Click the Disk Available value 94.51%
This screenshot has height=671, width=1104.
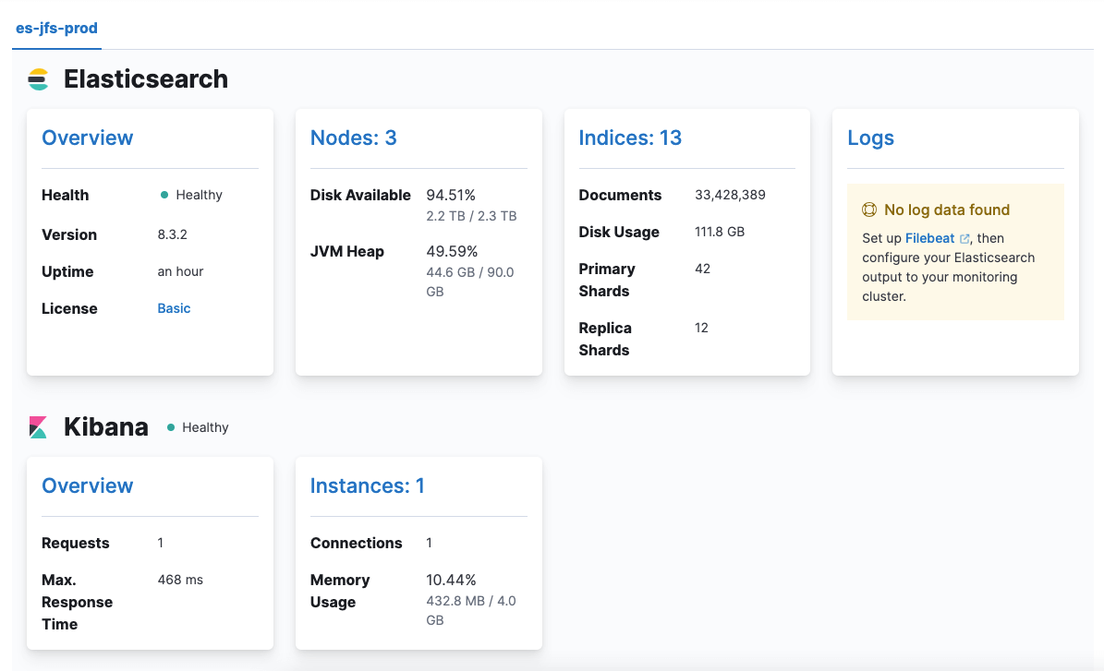(451, 195)
